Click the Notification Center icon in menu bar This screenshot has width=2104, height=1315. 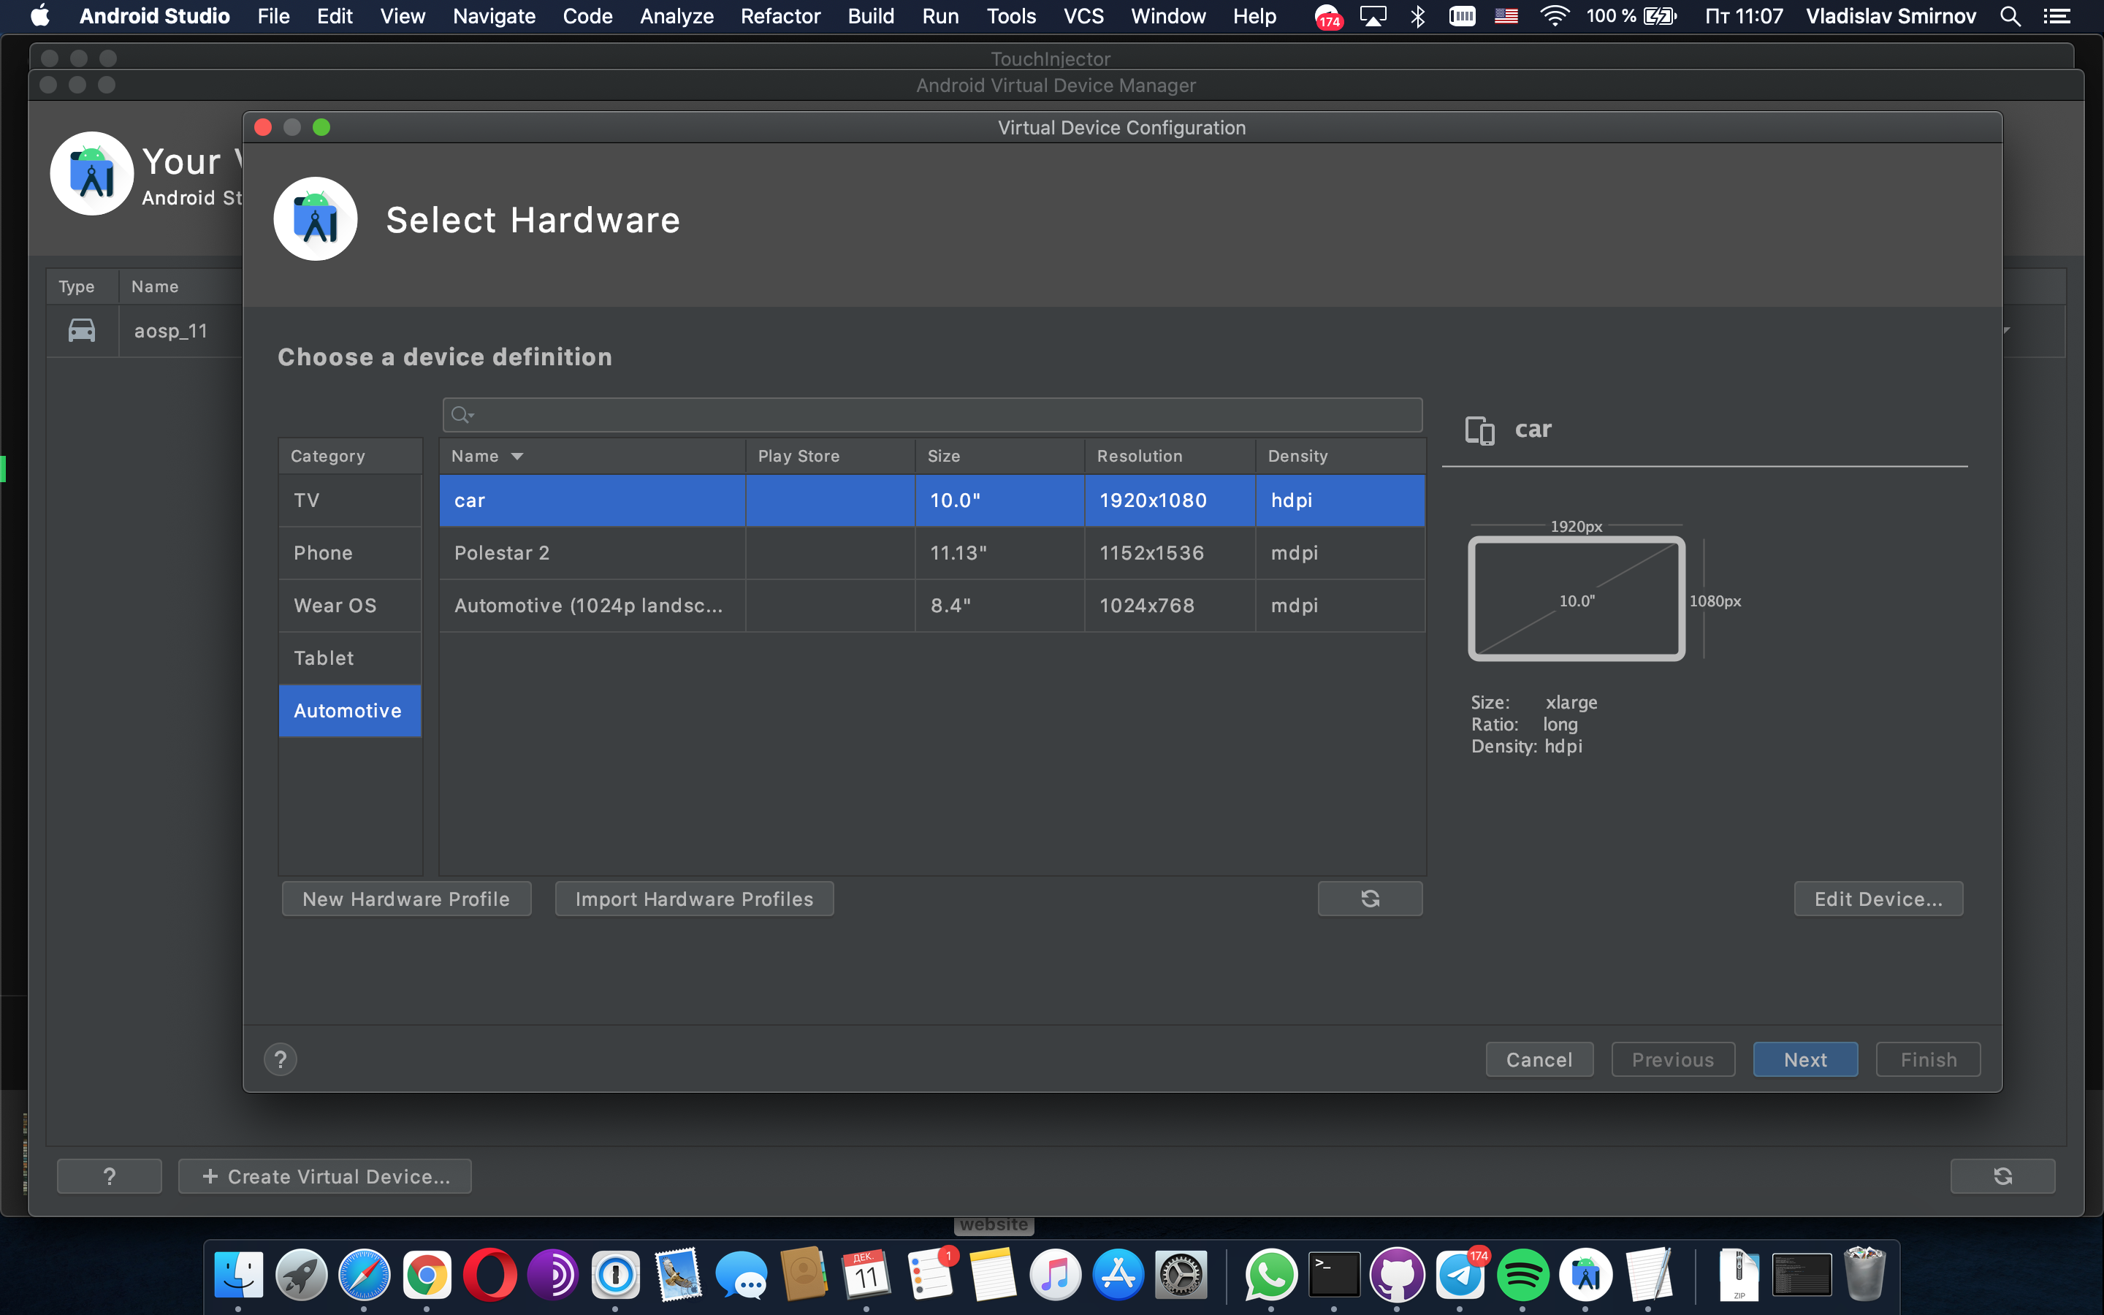pos(2057,15)
